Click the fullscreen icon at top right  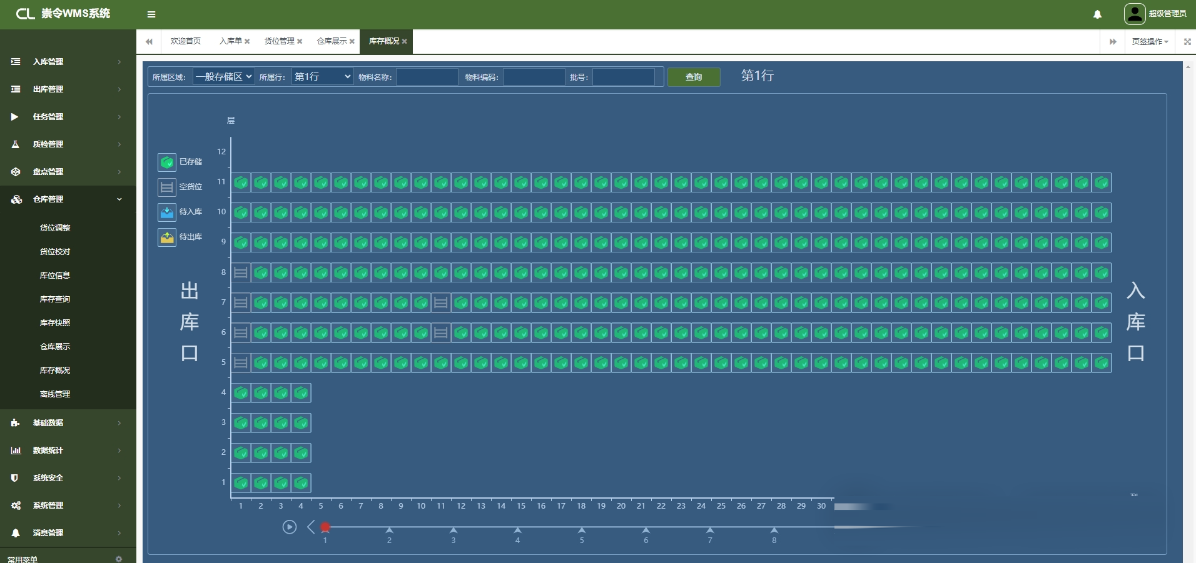[1187, 42]
